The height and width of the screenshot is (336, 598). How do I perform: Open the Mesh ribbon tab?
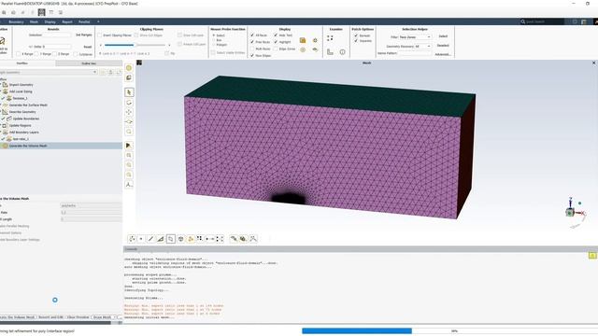[34, 21]
